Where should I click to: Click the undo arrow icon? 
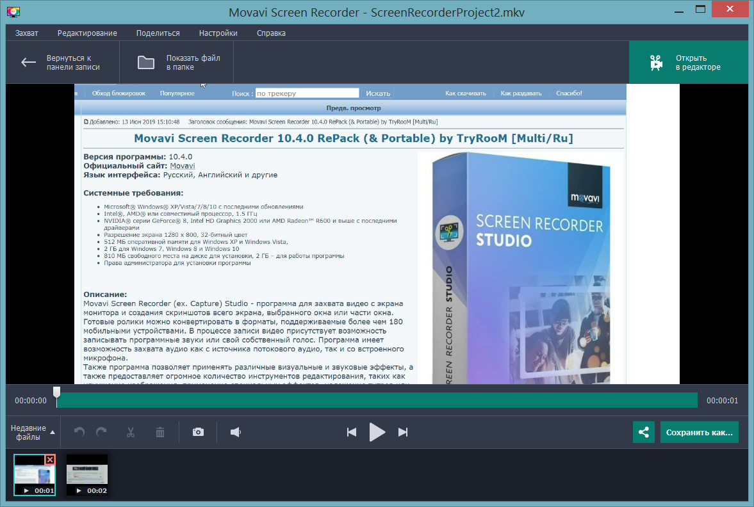click(x=79, y=432)
